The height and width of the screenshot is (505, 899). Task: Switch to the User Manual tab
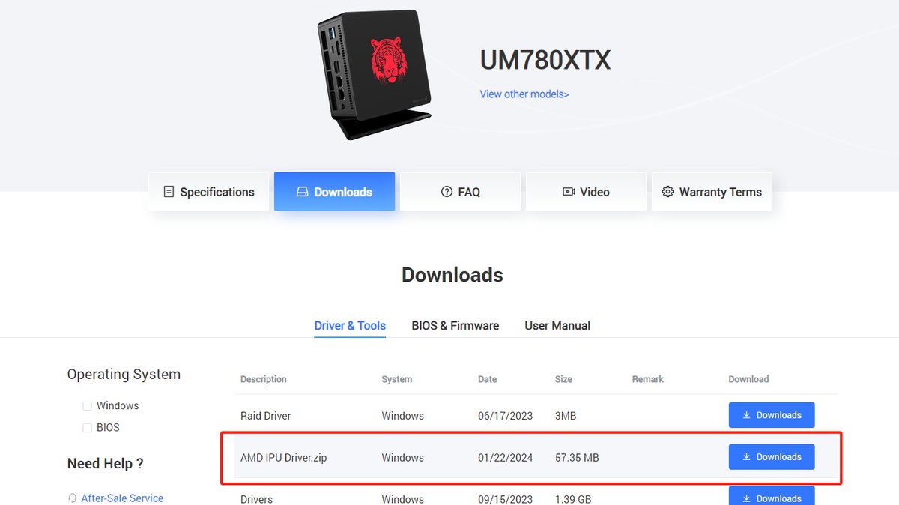(x=557, y=326)
